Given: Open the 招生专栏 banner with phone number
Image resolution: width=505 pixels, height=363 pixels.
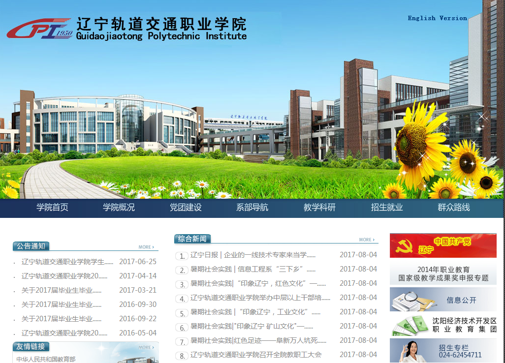Looking at the screenshot, I should click(443, 351).
